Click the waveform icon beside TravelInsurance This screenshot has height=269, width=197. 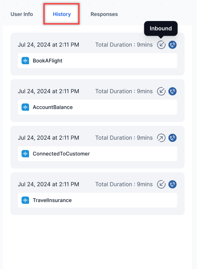coord(25,200)
